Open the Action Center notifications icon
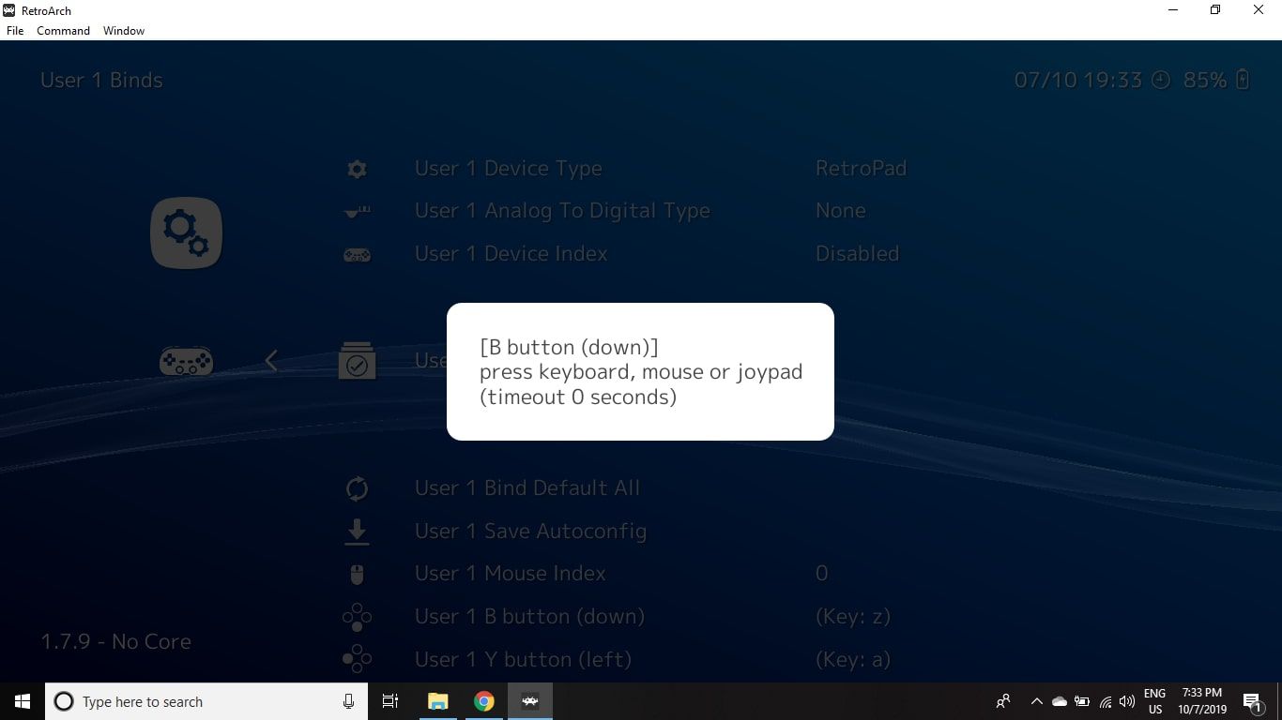The width and height of the screenshot is (1282, 720). pyautogui.click(x=1252, y=701)
